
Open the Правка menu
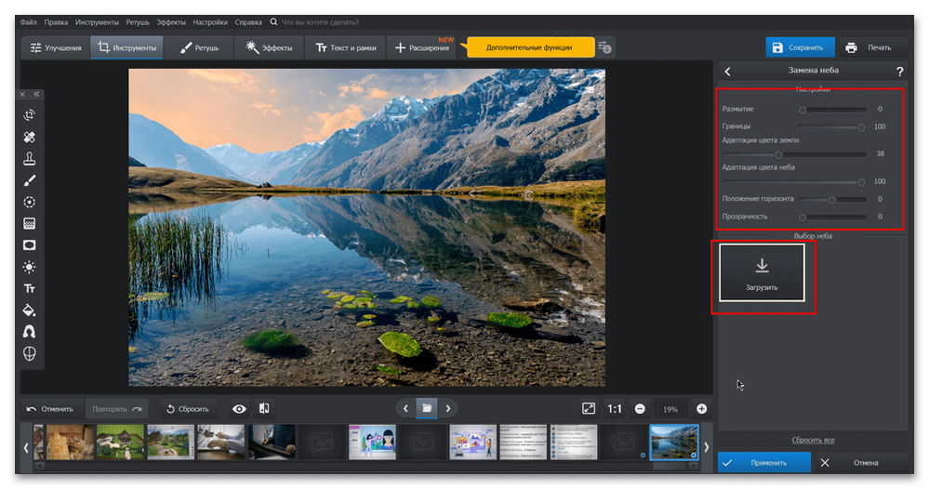tap(56, 22)
